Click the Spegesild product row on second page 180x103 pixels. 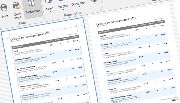coord(132,34)
